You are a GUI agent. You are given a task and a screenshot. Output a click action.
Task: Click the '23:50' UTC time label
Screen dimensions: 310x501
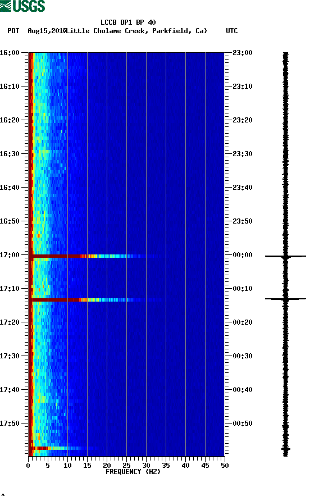[243, 221]
